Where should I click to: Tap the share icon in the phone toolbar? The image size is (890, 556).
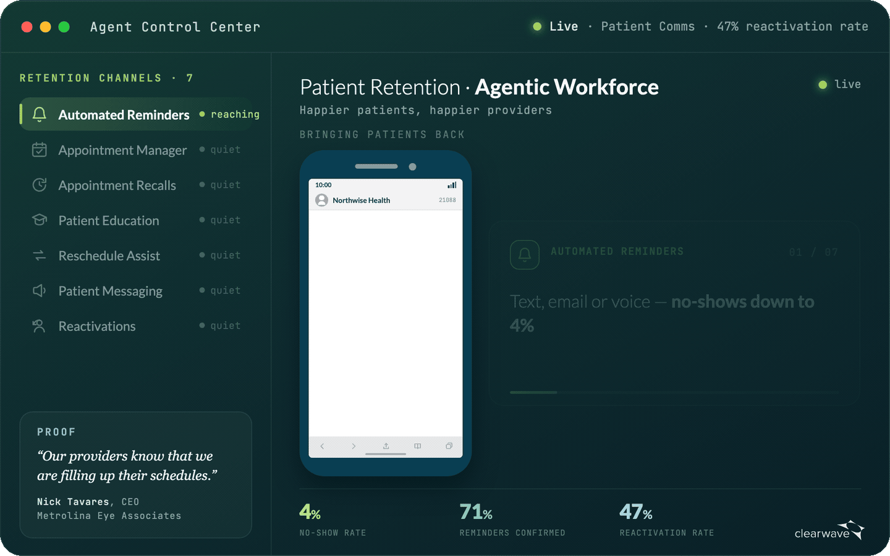click(x=386, y=446)
